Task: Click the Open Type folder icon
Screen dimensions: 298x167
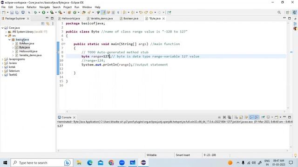Action: 84,13
